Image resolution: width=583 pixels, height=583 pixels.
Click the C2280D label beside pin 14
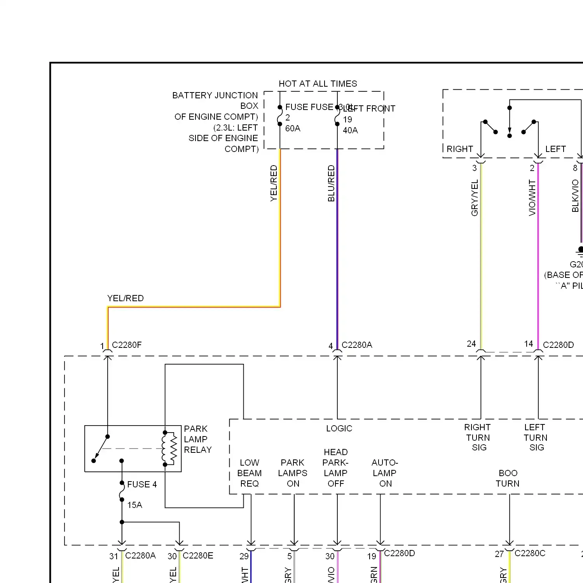558,345
